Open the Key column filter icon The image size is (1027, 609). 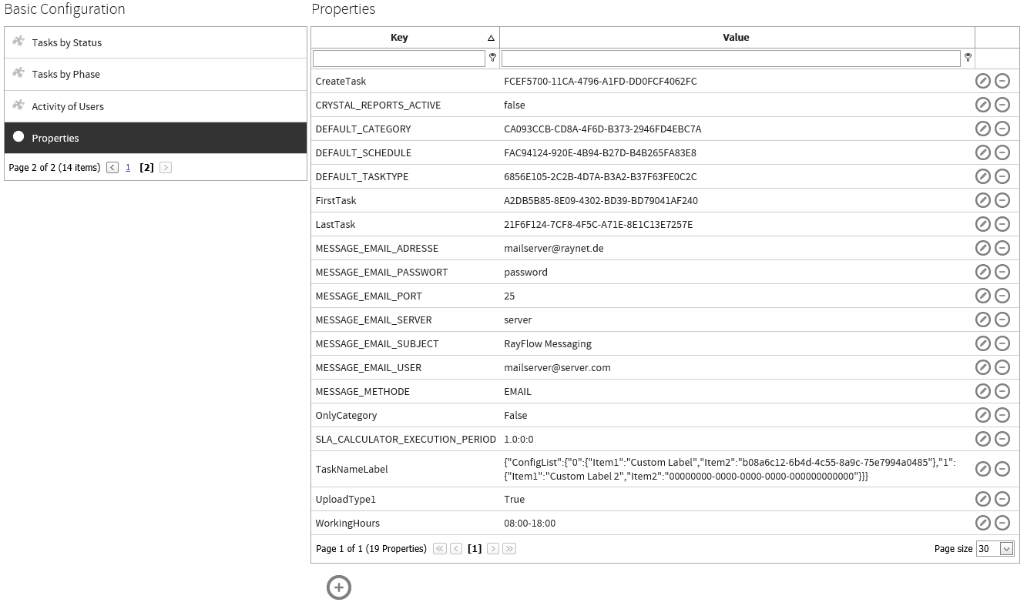(492, 57)
